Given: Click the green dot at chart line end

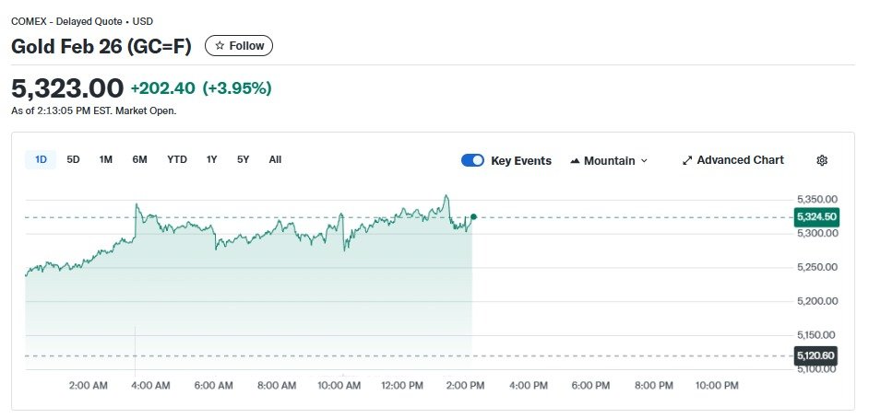Looking at the screenshot, I should tap(473, 217).
